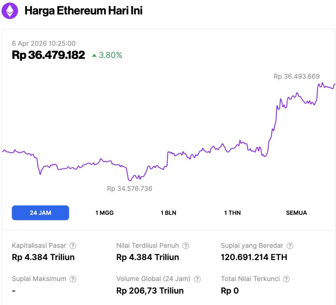Screen dimensions: 336x305
Task: Click the Harga Ethereum Hari Ini heading
Action: tap(83, 11)
